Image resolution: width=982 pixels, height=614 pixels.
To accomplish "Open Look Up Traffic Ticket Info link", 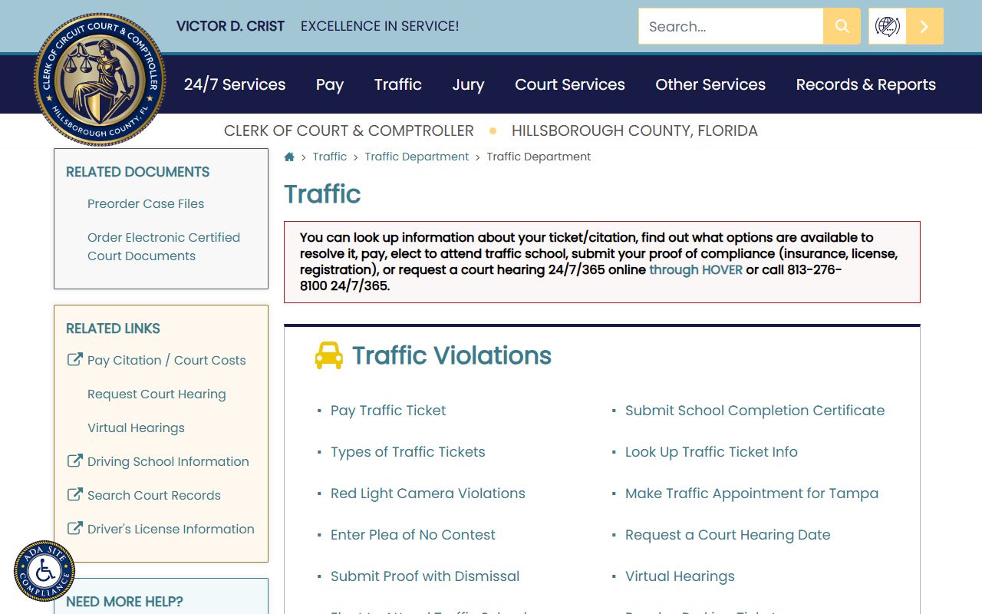I will click(711, 452).
